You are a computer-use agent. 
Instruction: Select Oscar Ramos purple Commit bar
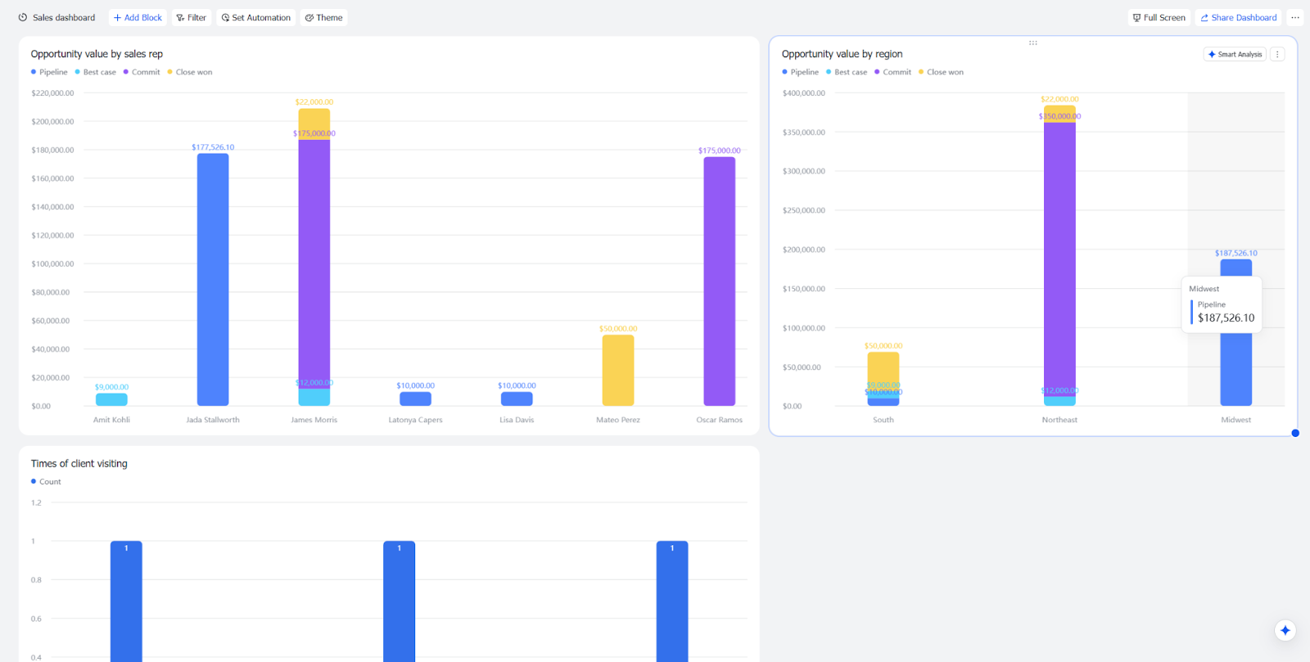click(720, 281)
